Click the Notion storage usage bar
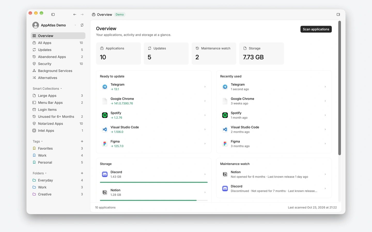 [154, 200]
